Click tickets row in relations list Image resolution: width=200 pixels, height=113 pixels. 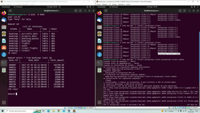[x=32, y=51]
